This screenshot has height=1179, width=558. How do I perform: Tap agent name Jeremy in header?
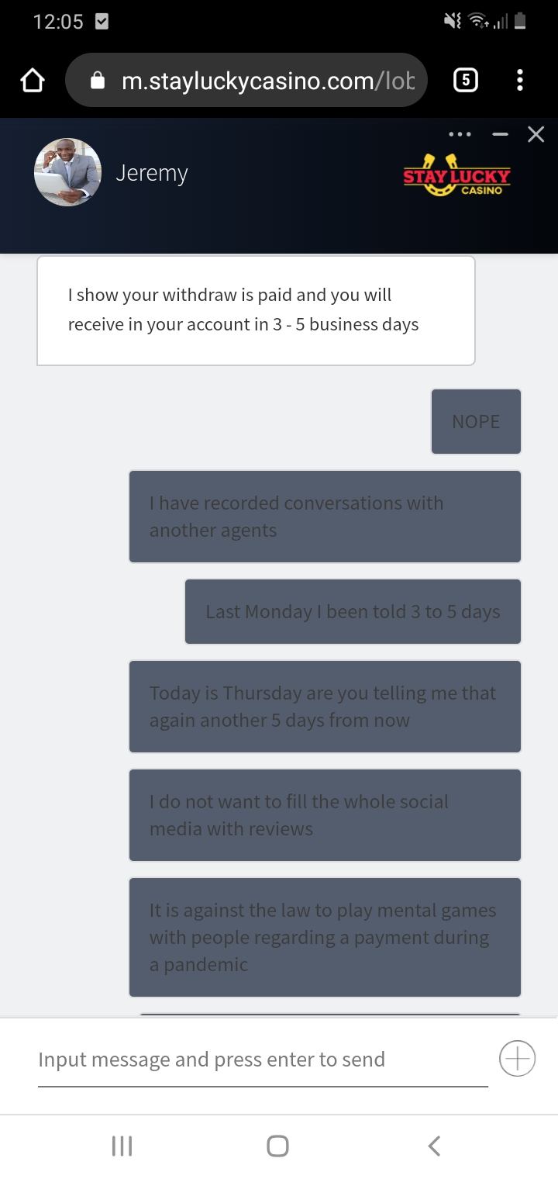coord(152,173)
